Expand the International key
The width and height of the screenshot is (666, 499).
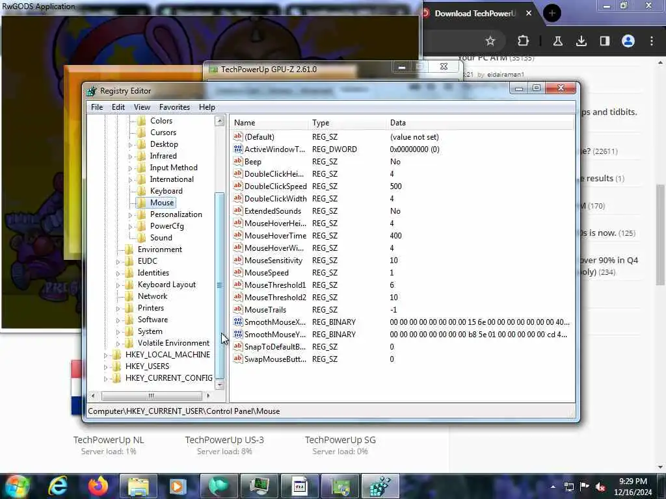pos(130,179)
